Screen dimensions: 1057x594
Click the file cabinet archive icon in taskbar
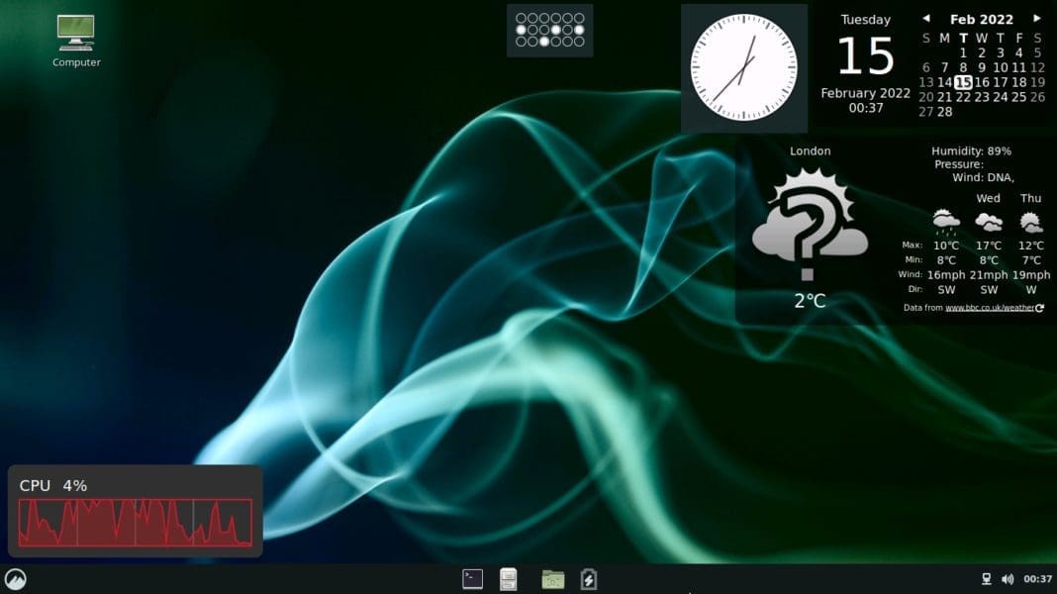[x=509, y=579]
